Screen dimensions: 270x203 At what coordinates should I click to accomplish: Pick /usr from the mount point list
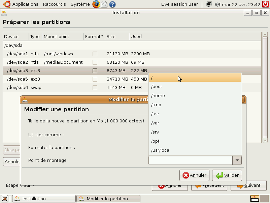coord(195,114)
